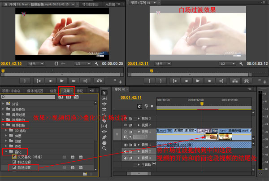The height and width of the screenshot is (181, 269).
Task: Play the program monitor sequence
Action: point(198,81)
